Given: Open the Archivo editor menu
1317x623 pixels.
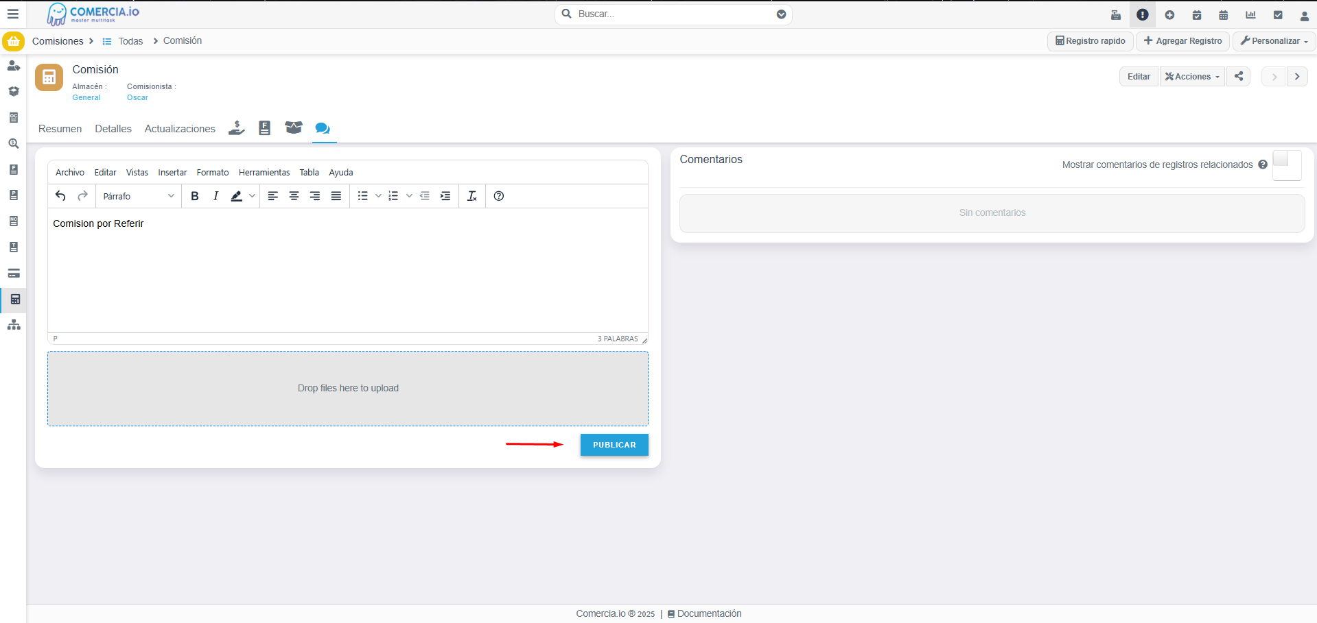Looking at the screenshot, I should tap(70, 173).
